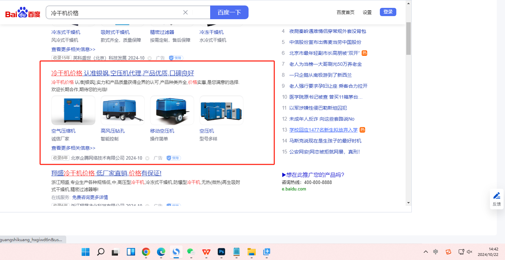Viewport: 505px width, 260px height.
Task: Click the 诚信厂家 caption under 空气压缩机
Action: pyautogui.click(x=60, y=139)
